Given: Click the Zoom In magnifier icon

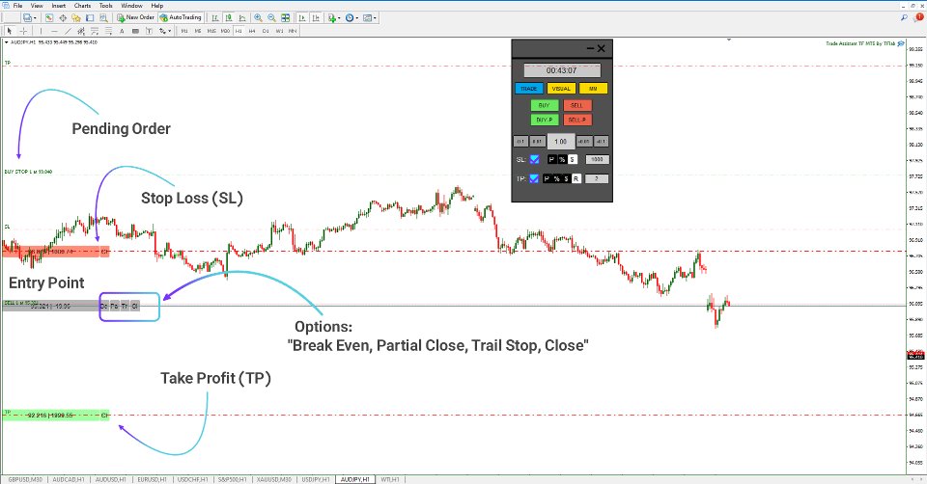Looking at the screenshot, I should click(x=259, y=17).
